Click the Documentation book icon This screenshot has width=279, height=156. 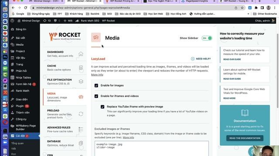coord(245,113)
